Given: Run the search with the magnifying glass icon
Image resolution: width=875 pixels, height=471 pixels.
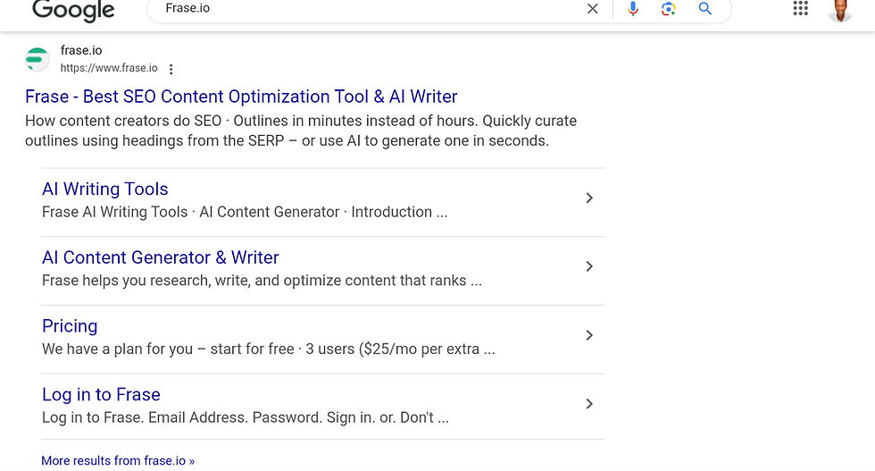Looking at the screenshot, I should tap(705, 8).
